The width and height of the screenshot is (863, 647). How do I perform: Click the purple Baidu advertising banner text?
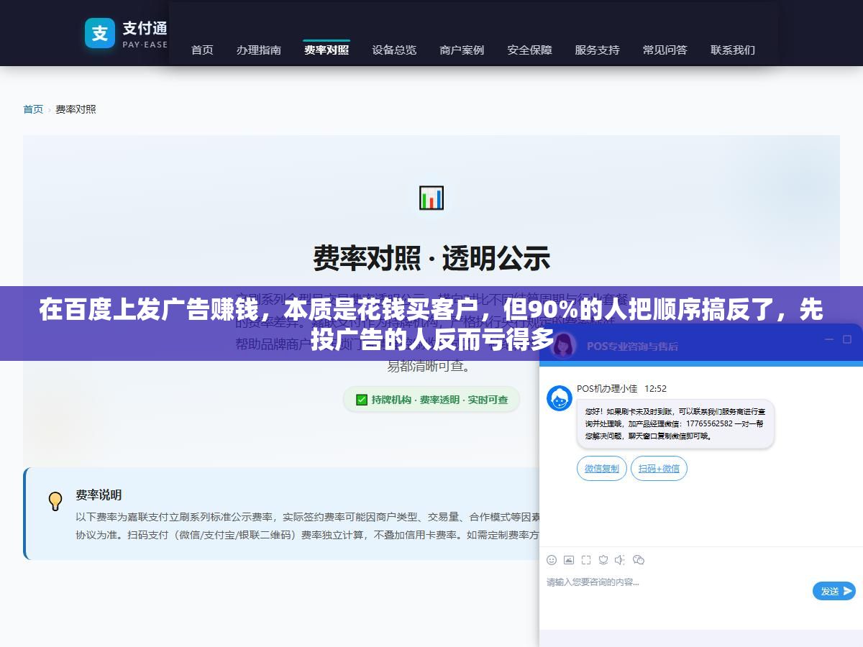(x=431, y=323)
